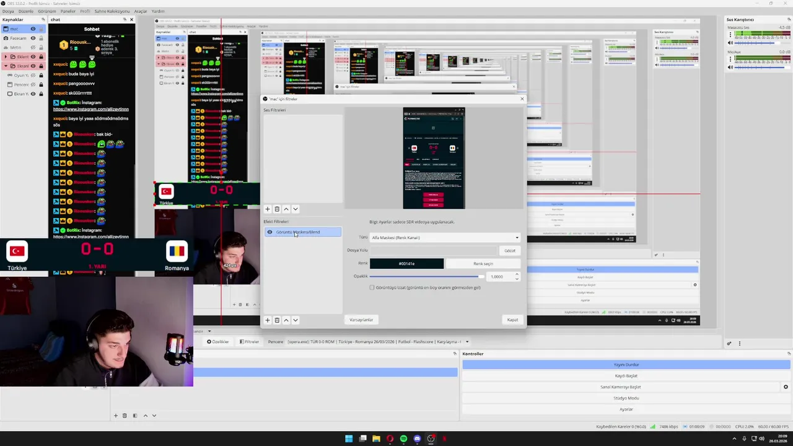Add source with plus icon at bottom toolbar
The image size is (793, 446).
(115, 416)
